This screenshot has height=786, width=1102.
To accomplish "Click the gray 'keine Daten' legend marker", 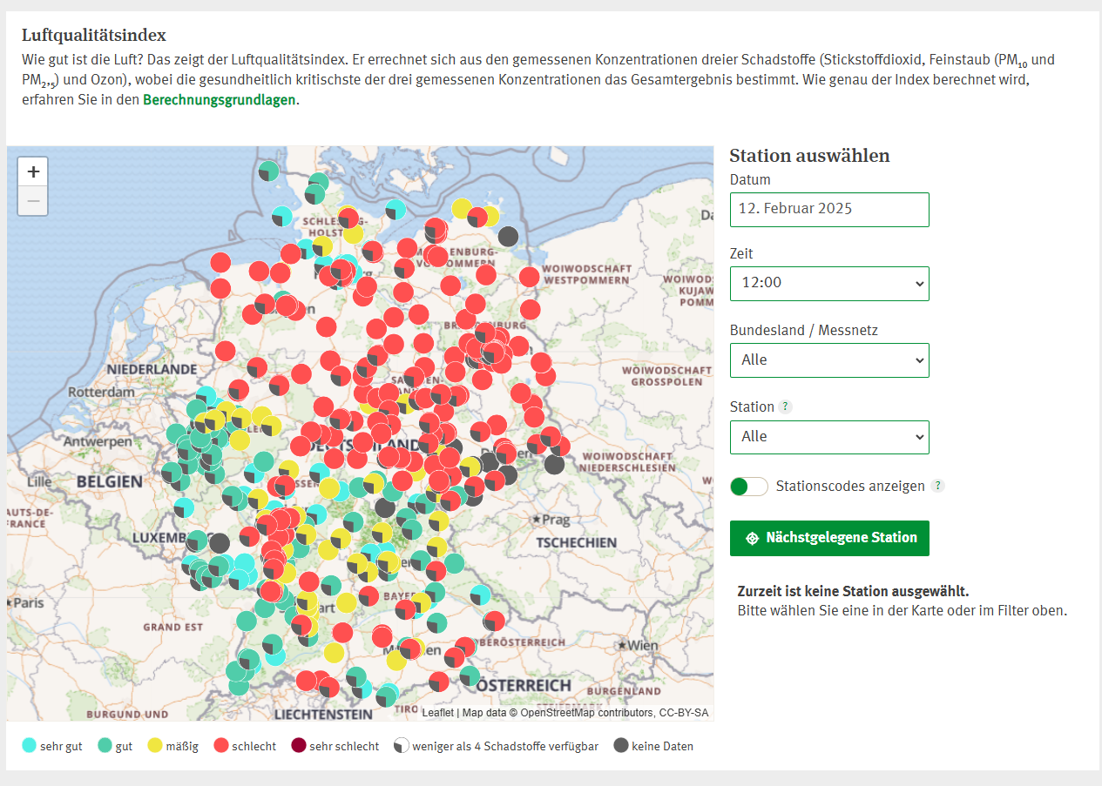I will pyautogui.click(x=619, y=746).
